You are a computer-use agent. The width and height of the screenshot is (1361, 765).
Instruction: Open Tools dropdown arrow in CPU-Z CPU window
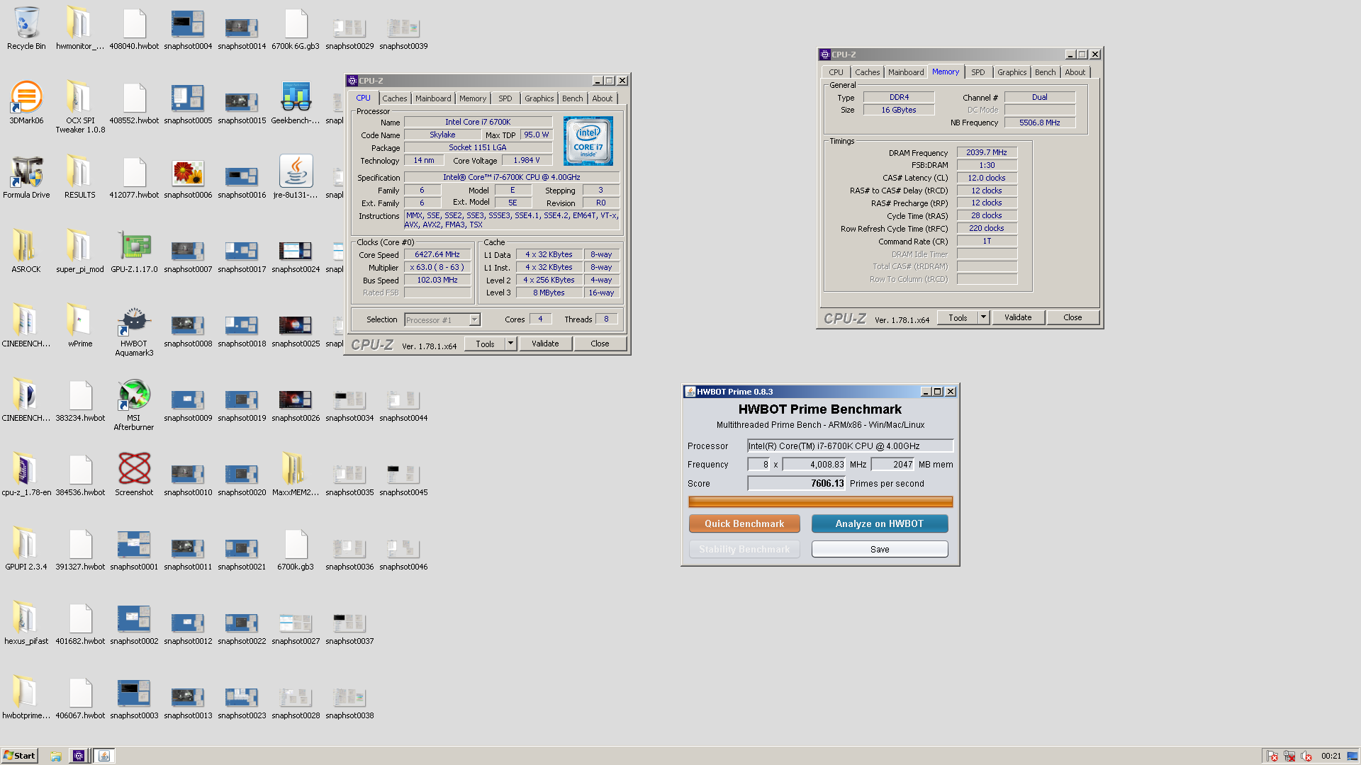coord(510,344)
